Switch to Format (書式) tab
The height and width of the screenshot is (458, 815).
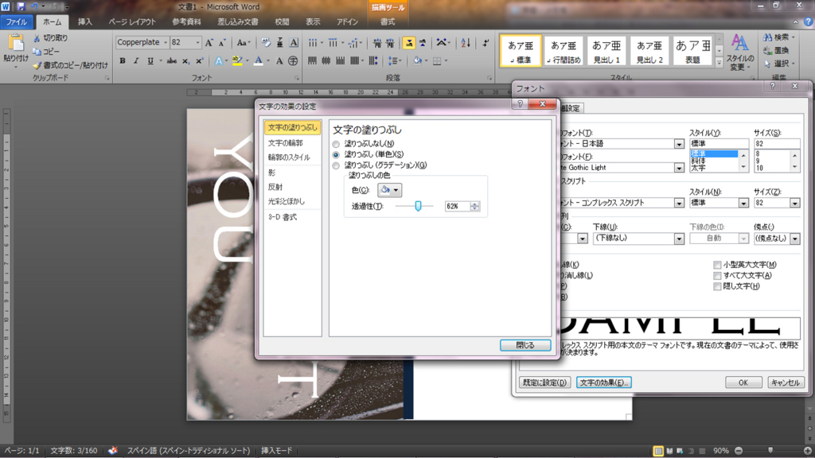[x=388, y=21]
